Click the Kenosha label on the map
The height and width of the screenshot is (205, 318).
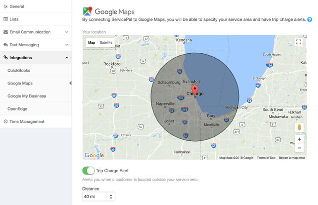tap(184, 40)
